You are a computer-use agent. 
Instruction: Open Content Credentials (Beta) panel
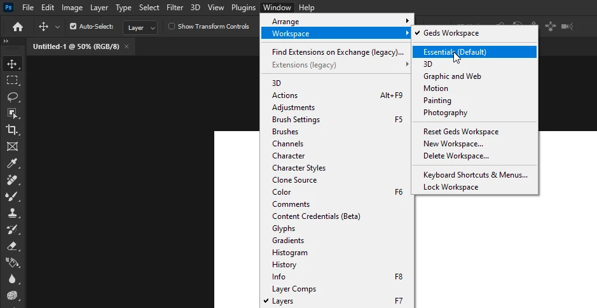tap(337, 216)
